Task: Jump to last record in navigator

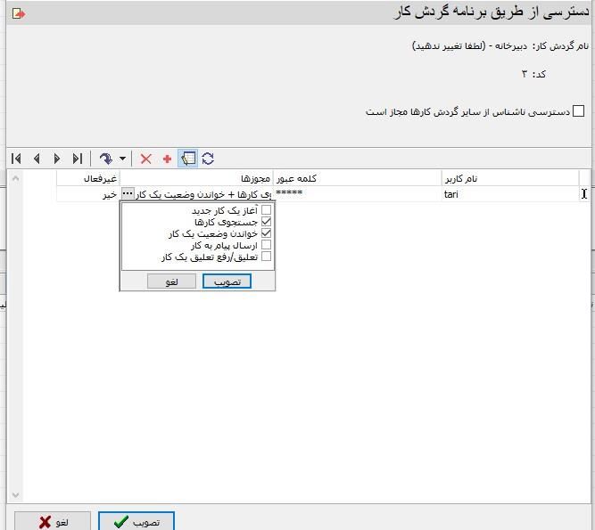Action: click(x=78, y=159)
